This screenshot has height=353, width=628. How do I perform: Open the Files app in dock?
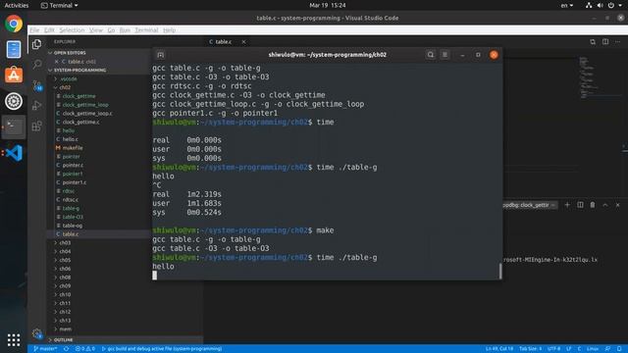14,49
